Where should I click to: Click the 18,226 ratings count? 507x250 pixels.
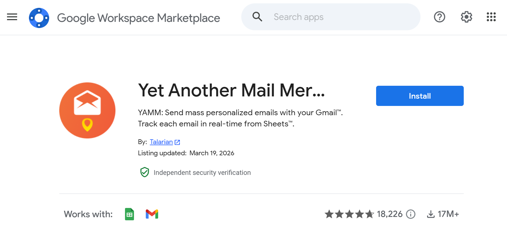[x=390, y=214]
